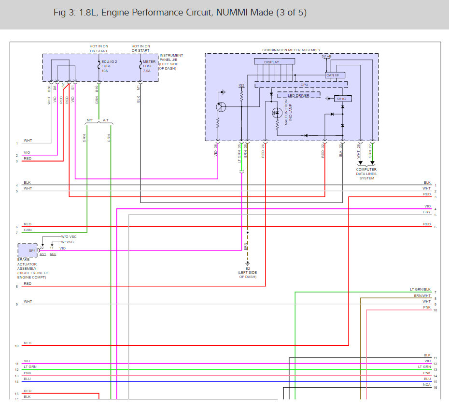Select the A51 connector reference
The height and width of the screenshot is (411, 449).
pos(42,254)
